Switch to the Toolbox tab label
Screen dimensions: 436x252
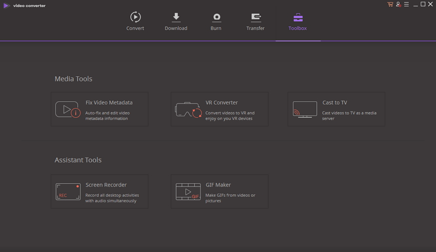pyautogui.click(x=298, y=28)
